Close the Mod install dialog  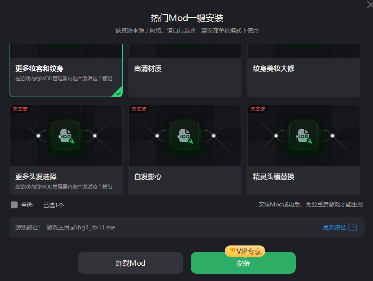click(x=370, y=4)
